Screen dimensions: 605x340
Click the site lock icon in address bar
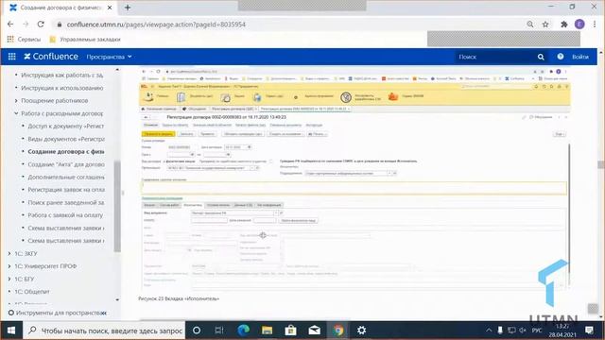[59, 25]
